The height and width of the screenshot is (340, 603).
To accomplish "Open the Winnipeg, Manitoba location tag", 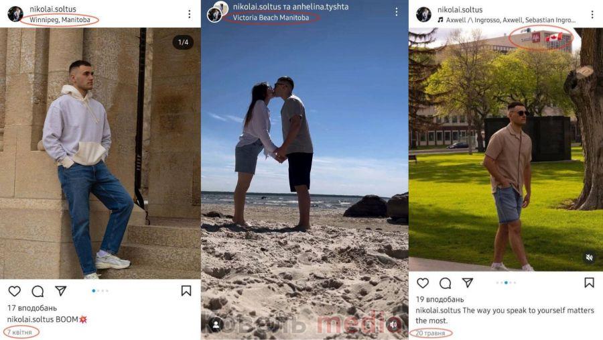I will point(60,19).
